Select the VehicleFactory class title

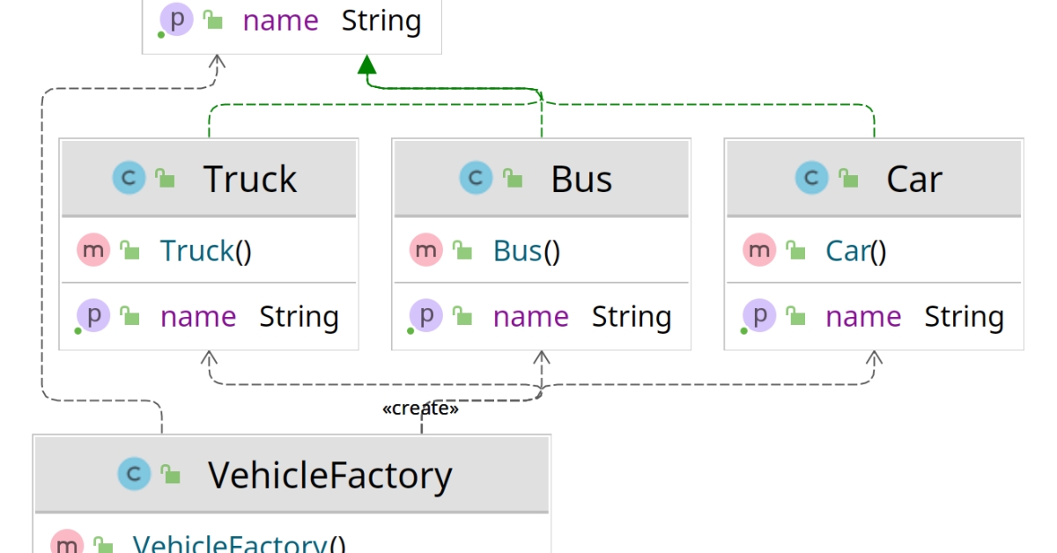330,475
